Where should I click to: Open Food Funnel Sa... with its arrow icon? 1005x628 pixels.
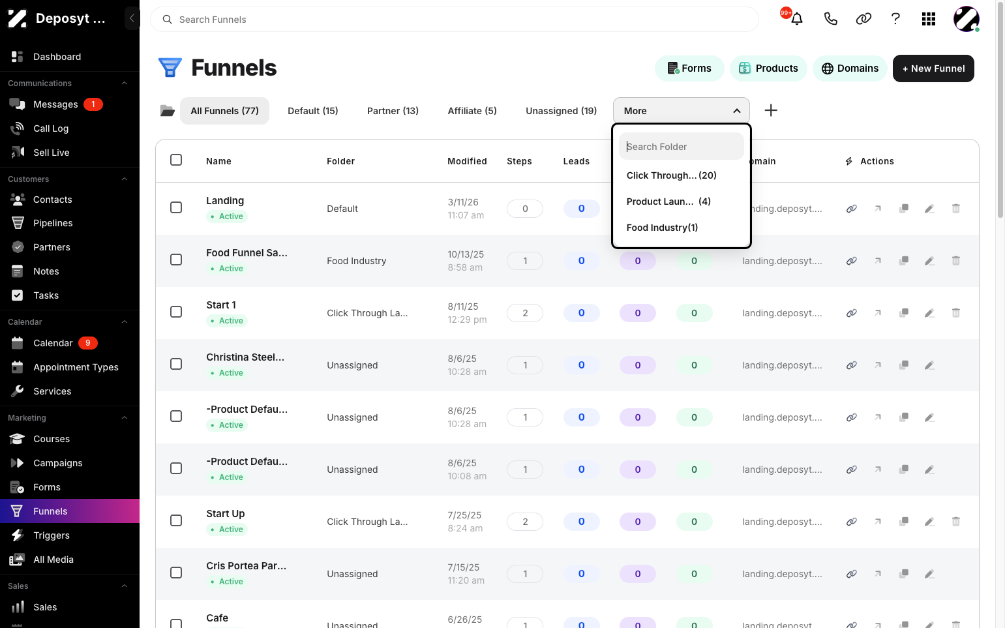pyautogui.click(x=878, y=261)
